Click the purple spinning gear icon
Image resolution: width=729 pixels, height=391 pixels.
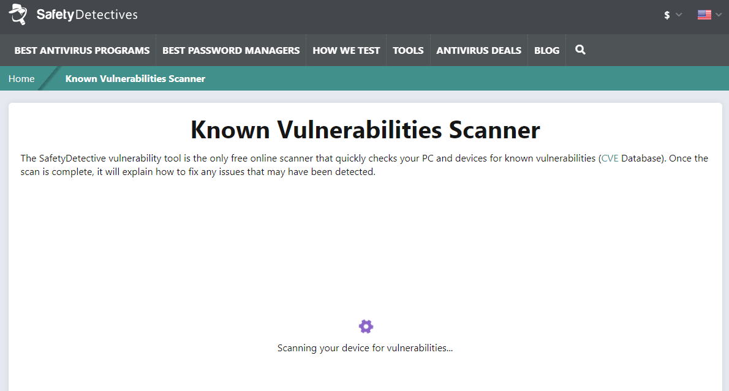[x=366, y=326]
